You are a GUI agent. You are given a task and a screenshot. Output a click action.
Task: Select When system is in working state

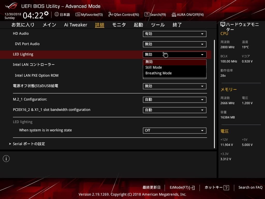pos(46,130)
